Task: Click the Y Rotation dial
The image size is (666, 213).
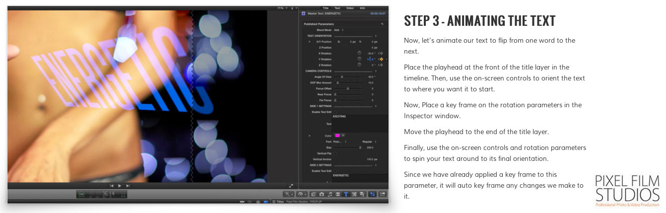Action: (x=359, y=59)
